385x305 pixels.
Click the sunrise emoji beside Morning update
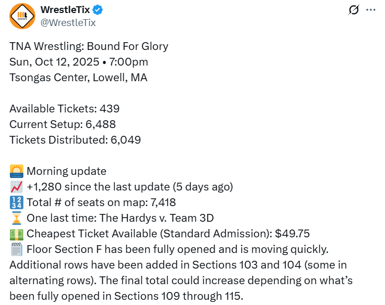coord(16,171)
